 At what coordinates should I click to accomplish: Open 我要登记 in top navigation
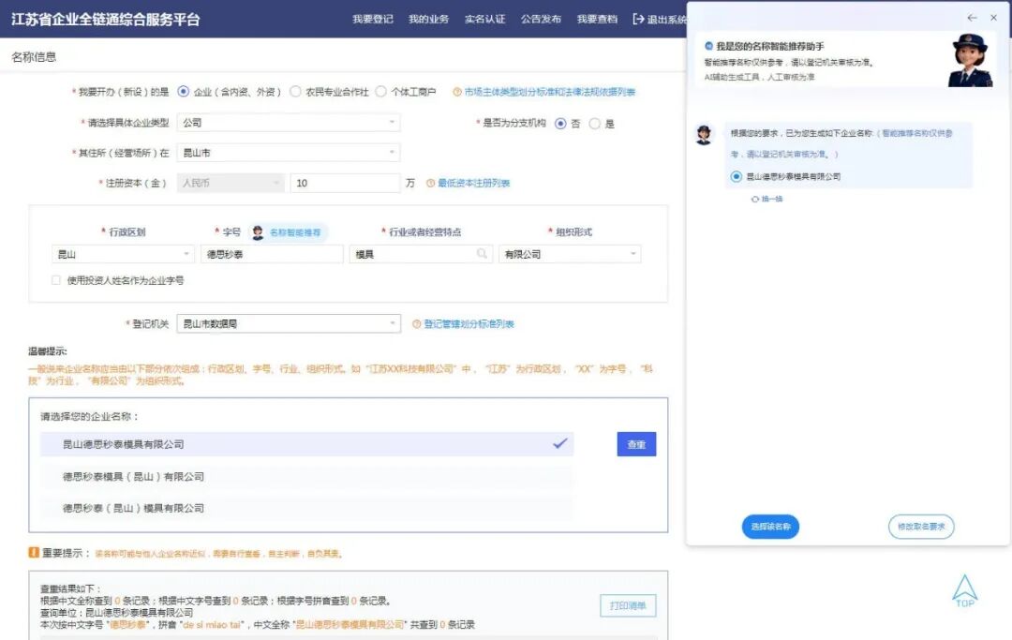(x=372, y=20)
